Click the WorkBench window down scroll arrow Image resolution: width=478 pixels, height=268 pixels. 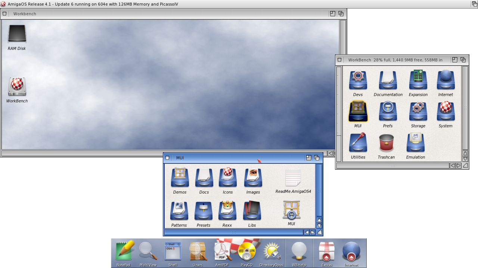(465, 159)
